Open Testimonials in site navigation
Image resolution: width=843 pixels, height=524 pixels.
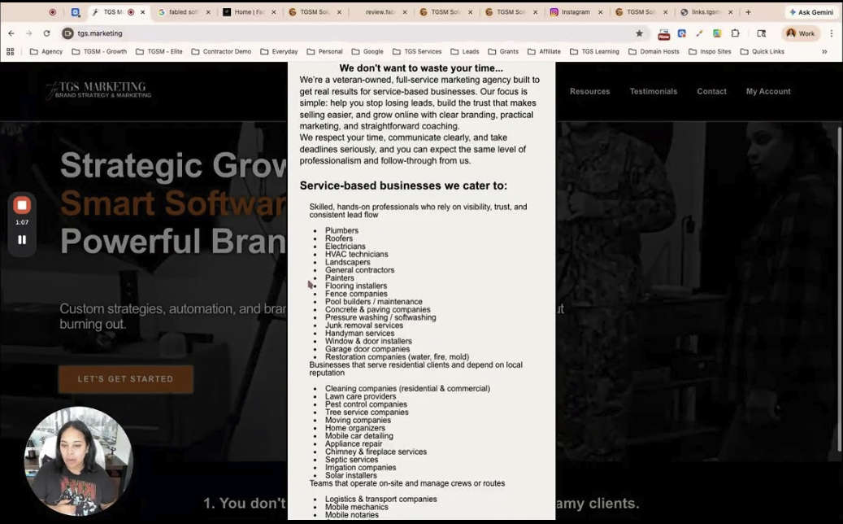(654, 91)
